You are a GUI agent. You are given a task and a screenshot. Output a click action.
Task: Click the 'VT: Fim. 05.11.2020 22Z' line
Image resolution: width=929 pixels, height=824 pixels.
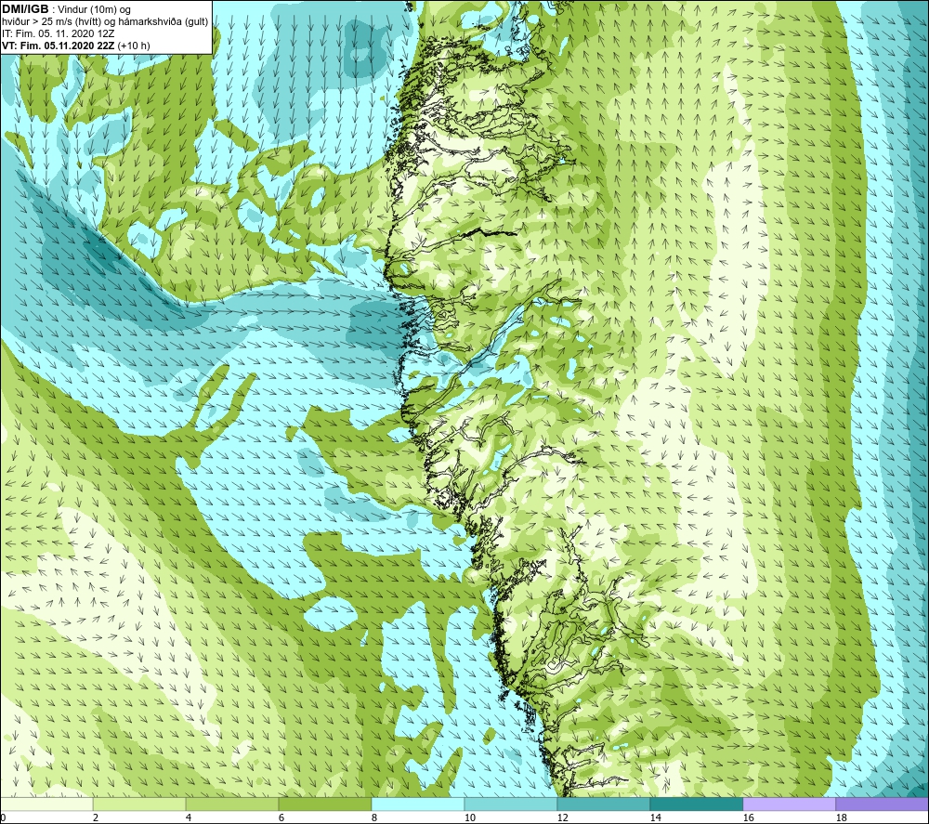[58, 46]
